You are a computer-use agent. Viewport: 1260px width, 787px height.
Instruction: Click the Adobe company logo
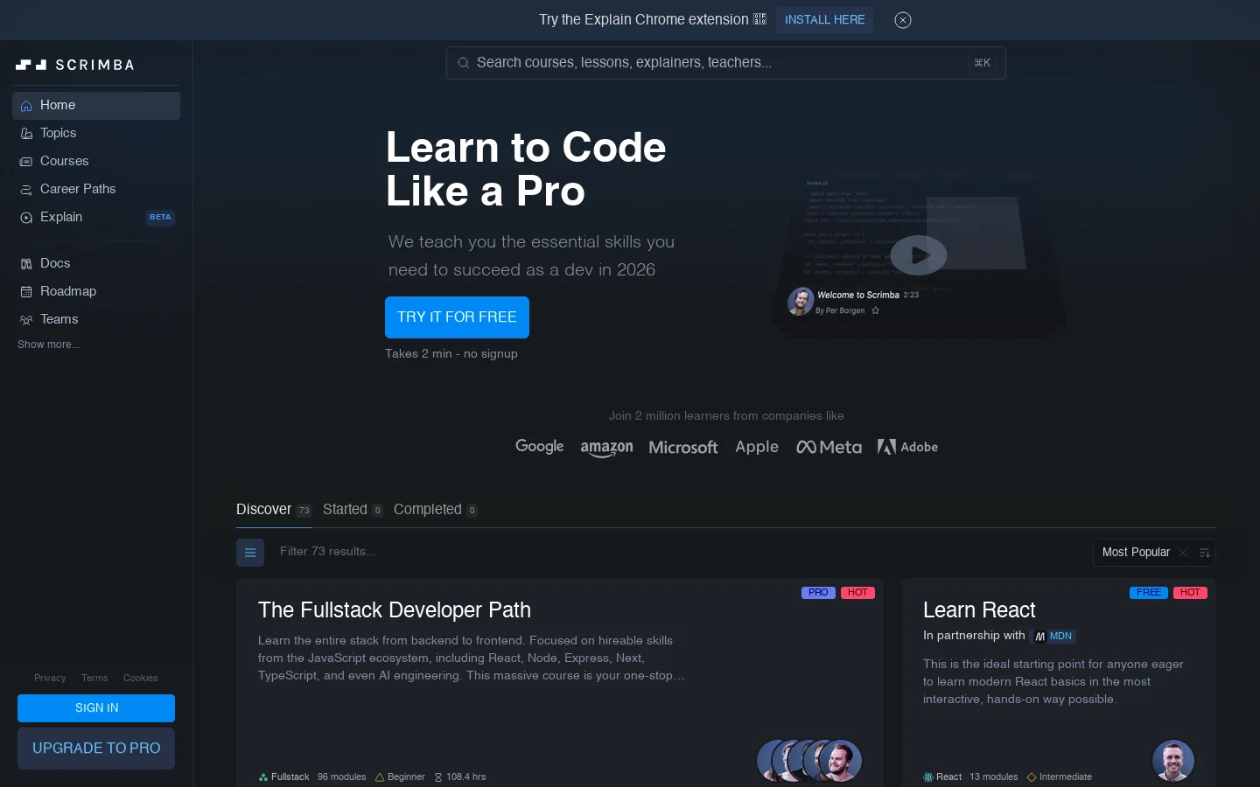click(x=907, y=447)
